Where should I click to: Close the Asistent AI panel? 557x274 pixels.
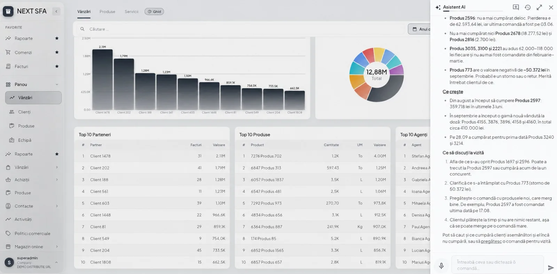[x=551, y=7]
